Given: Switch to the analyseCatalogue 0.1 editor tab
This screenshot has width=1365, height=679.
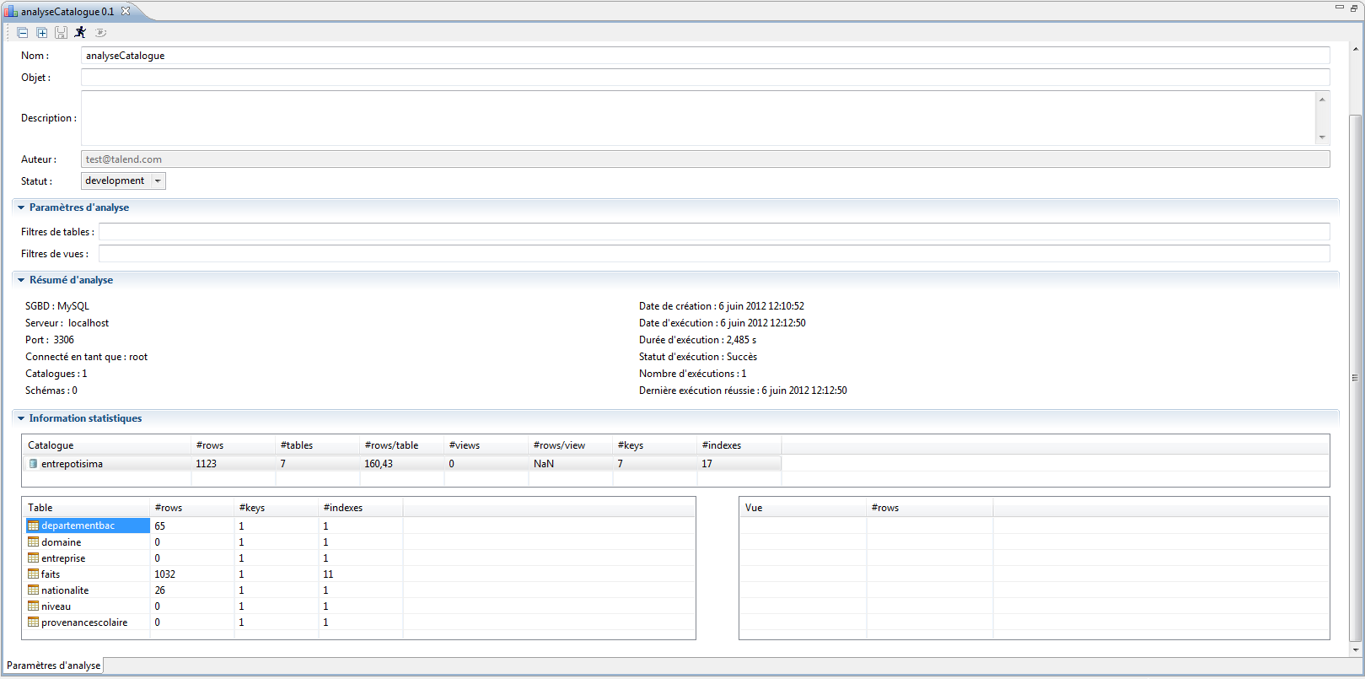Looking at the screenshot, I should (67, 12).
